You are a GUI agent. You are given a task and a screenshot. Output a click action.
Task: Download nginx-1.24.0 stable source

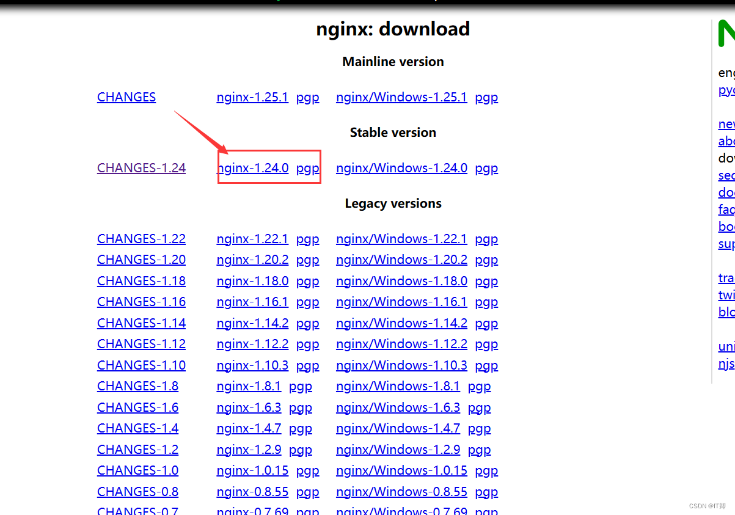[252, 168]
